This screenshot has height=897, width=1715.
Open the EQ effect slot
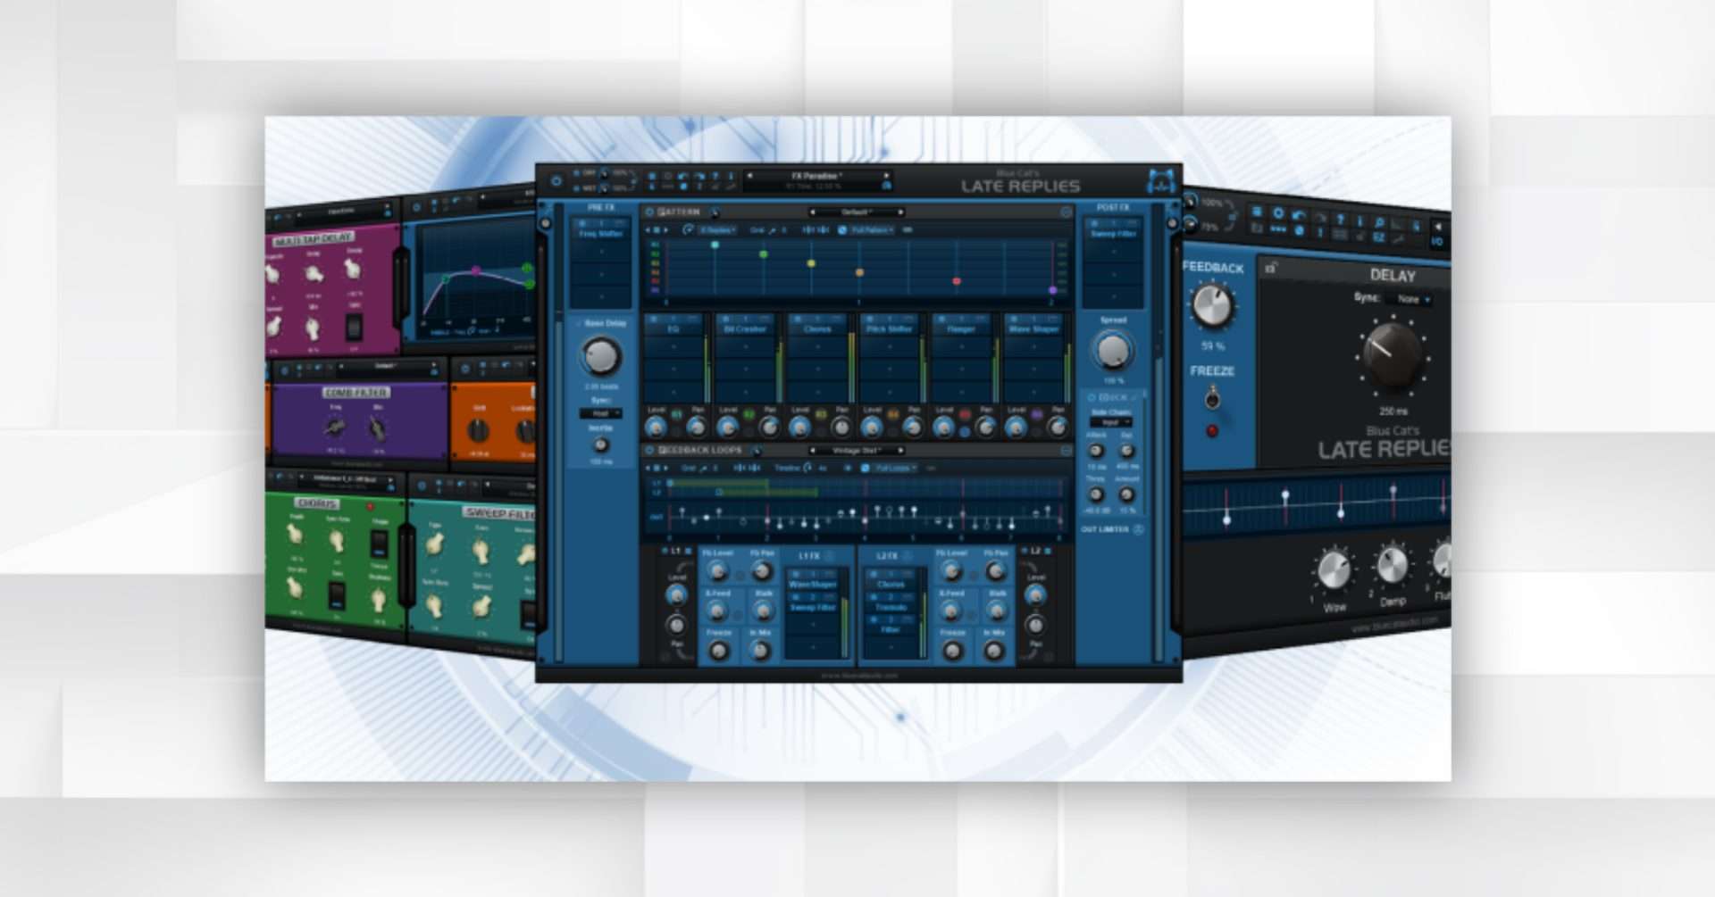[x=673, y=329]
